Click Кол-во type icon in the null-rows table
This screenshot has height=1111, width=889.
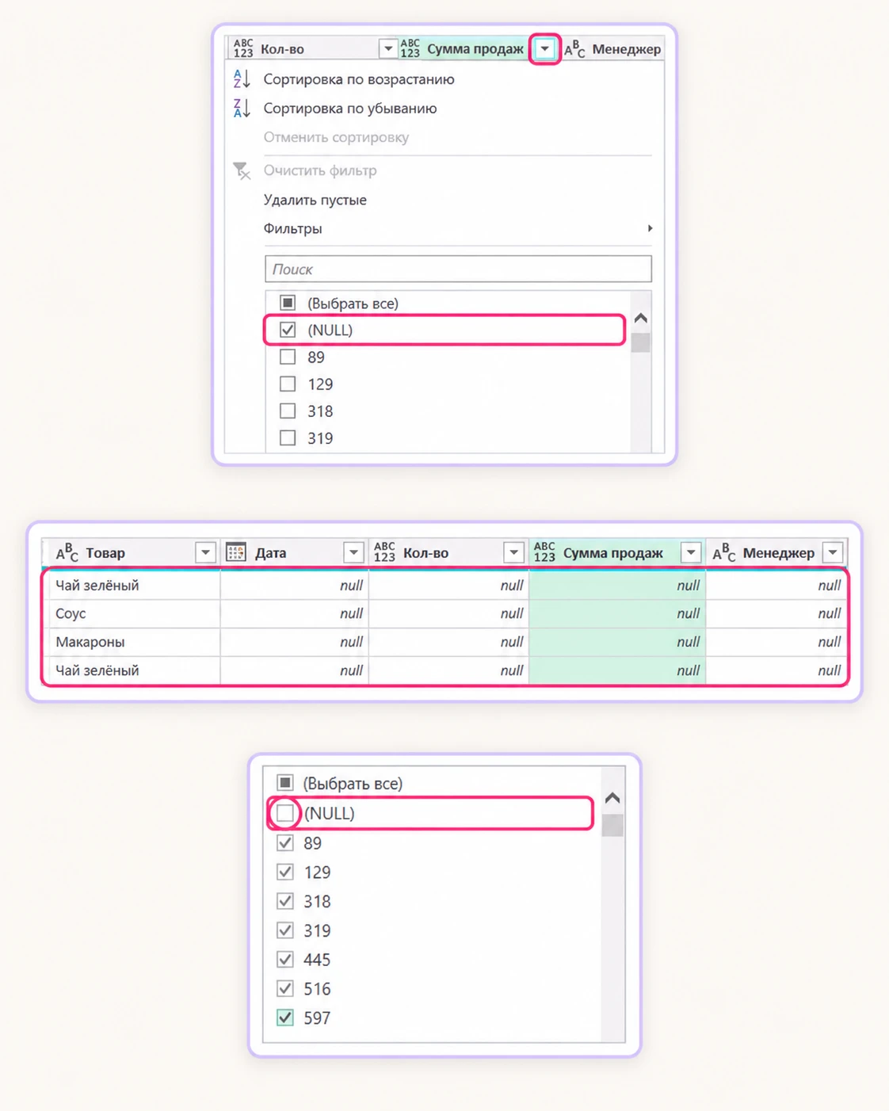tap(384, 552)
